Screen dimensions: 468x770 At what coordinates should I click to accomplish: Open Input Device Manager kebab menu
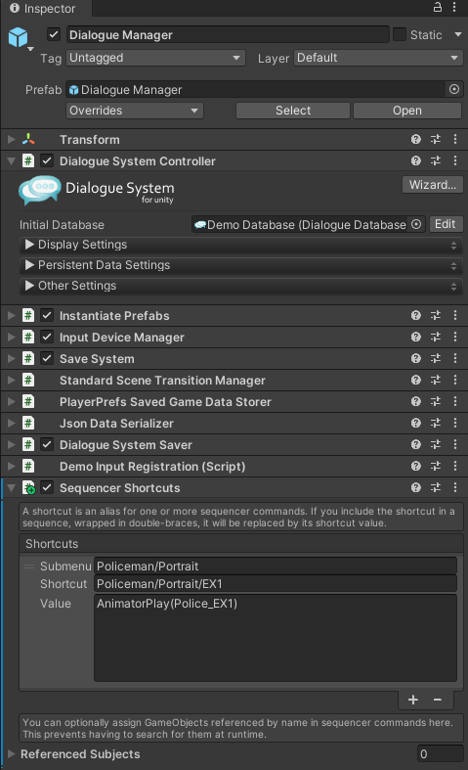(455, 338)
